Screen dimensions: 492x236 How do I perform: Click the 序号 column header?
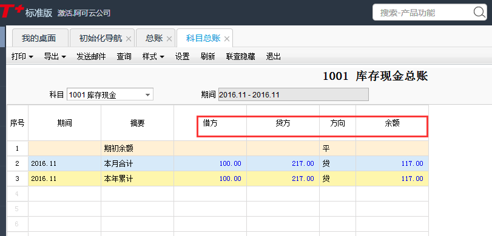(17, 123)
